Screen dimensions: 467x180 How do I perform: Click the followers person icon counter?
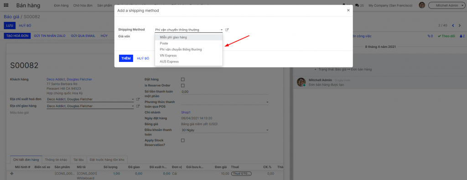point(462,36)
